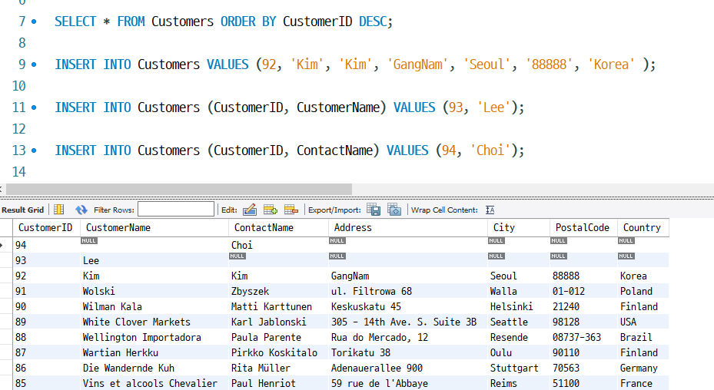
Task: Select the cell 'Wellington Importadora'
Action: (154, 337)
